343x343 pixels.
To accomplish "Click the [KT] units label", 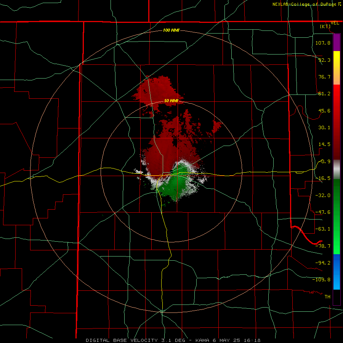I will pos(325,26).
